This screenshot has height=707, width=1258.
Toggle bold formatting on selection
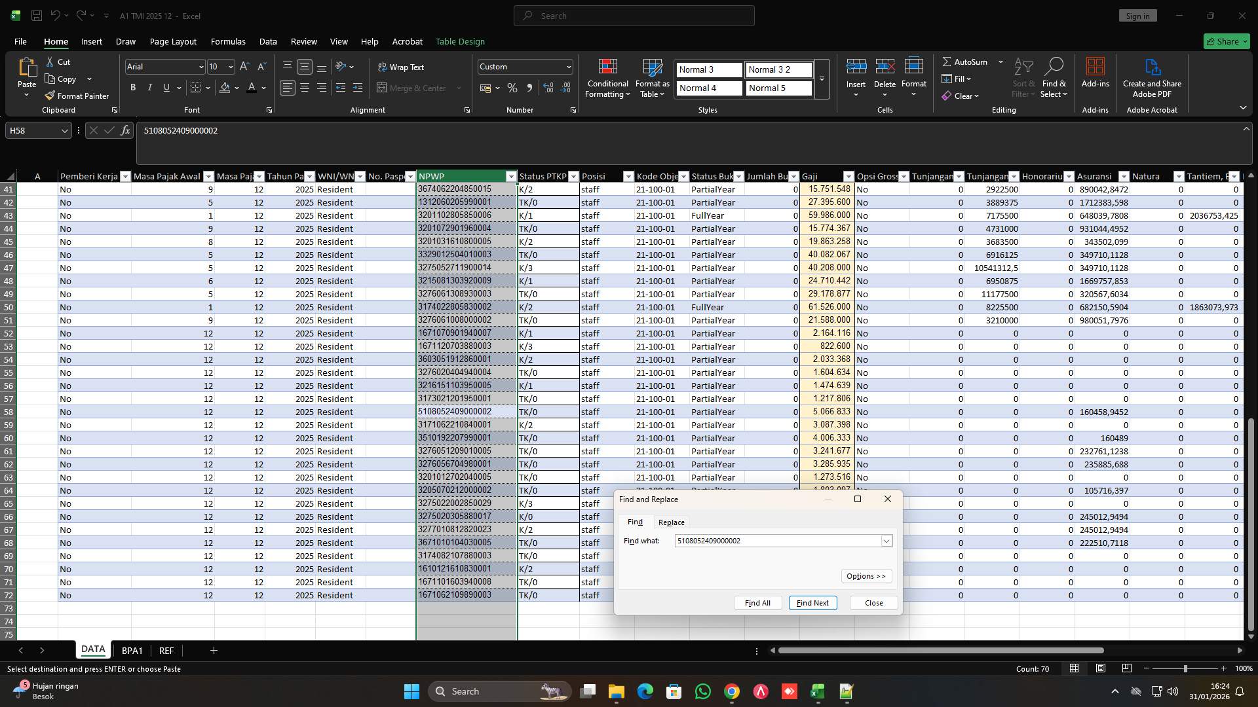point(132,87)
